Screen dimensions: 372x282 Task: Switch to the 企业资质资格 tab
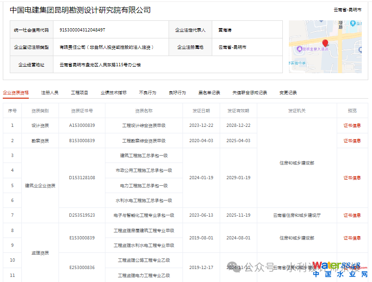[16, 93]
